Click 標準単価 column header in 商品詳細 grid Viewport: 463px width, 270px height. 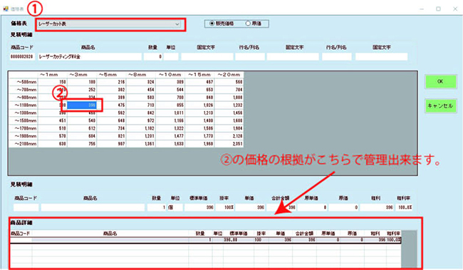[x=239, y=234]
